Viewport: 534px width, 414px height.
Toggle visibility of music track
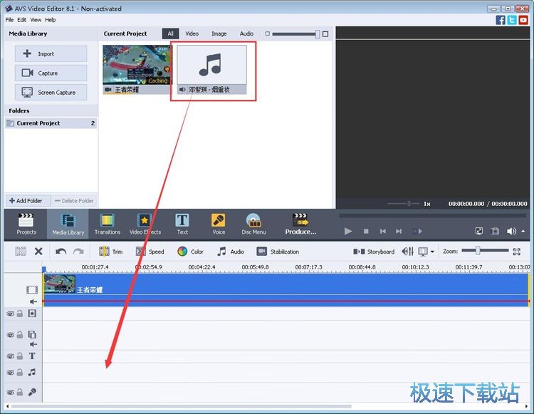(11, 373)
